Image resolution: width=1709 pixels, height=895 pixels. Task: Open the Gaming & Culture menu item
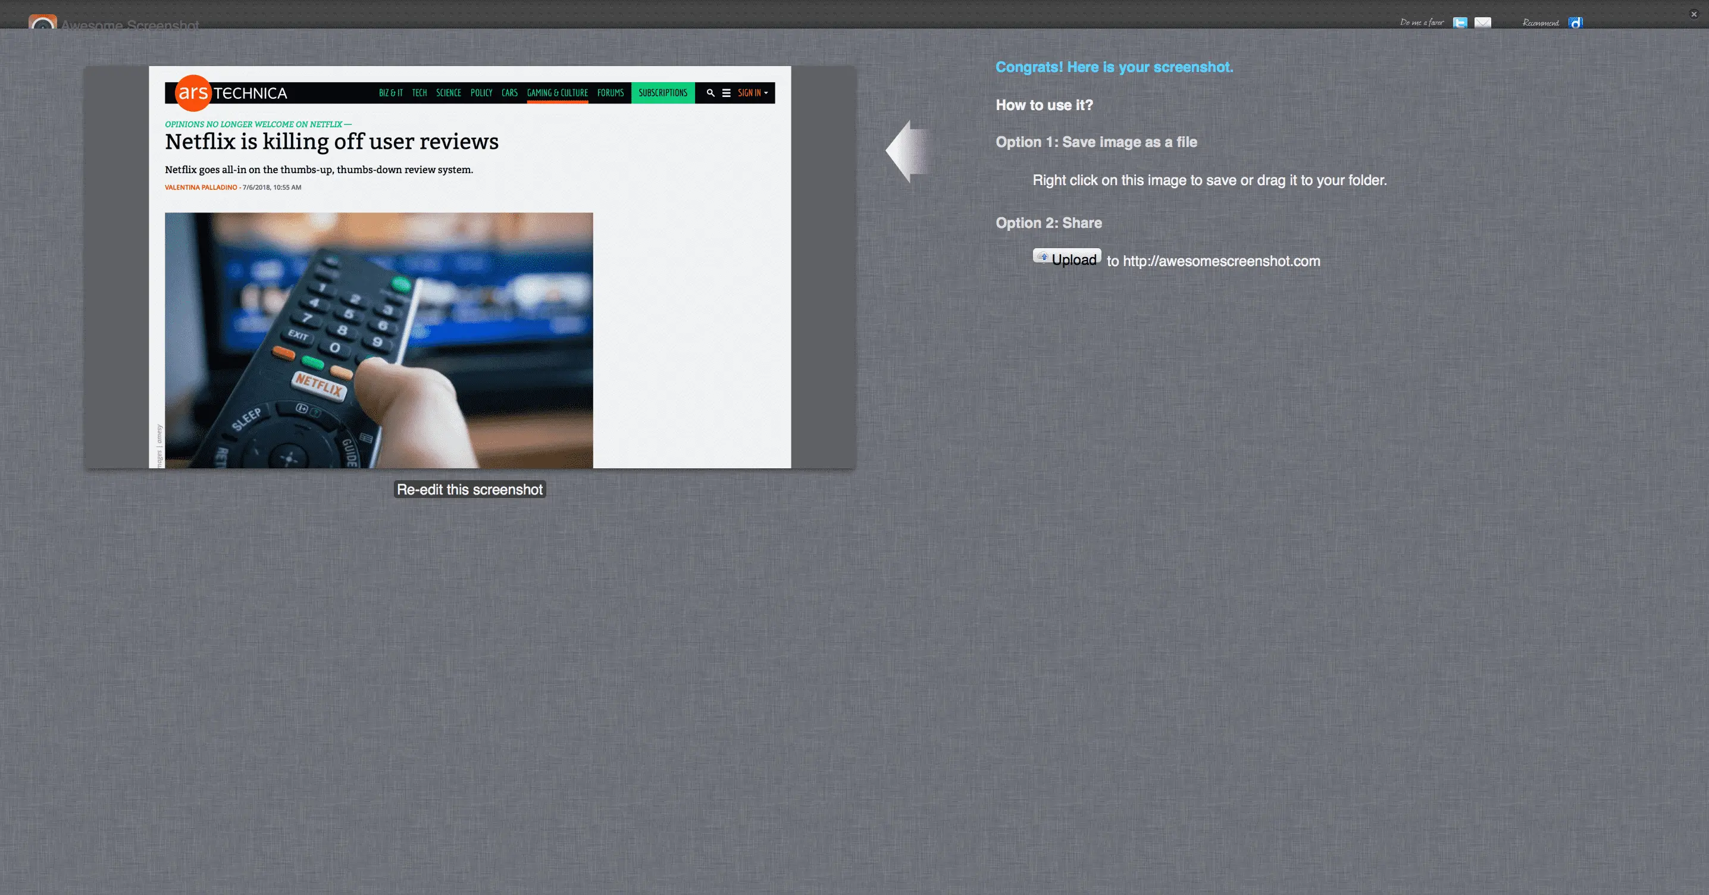click(x=558, y=93)
